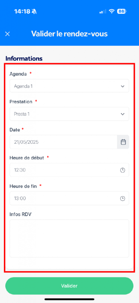This screenshot has height=303, width=139.
Task: Select the end time field showing 13:00
Action: 69,198
